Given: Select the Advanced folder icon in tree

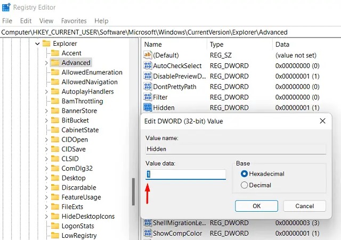Looking at the screenshot, I should pos(54,63).
